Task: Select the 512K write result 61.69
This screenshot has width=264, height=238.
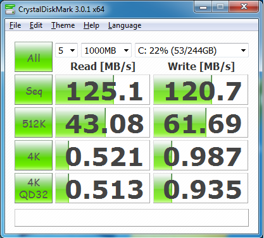Action: 201,122
